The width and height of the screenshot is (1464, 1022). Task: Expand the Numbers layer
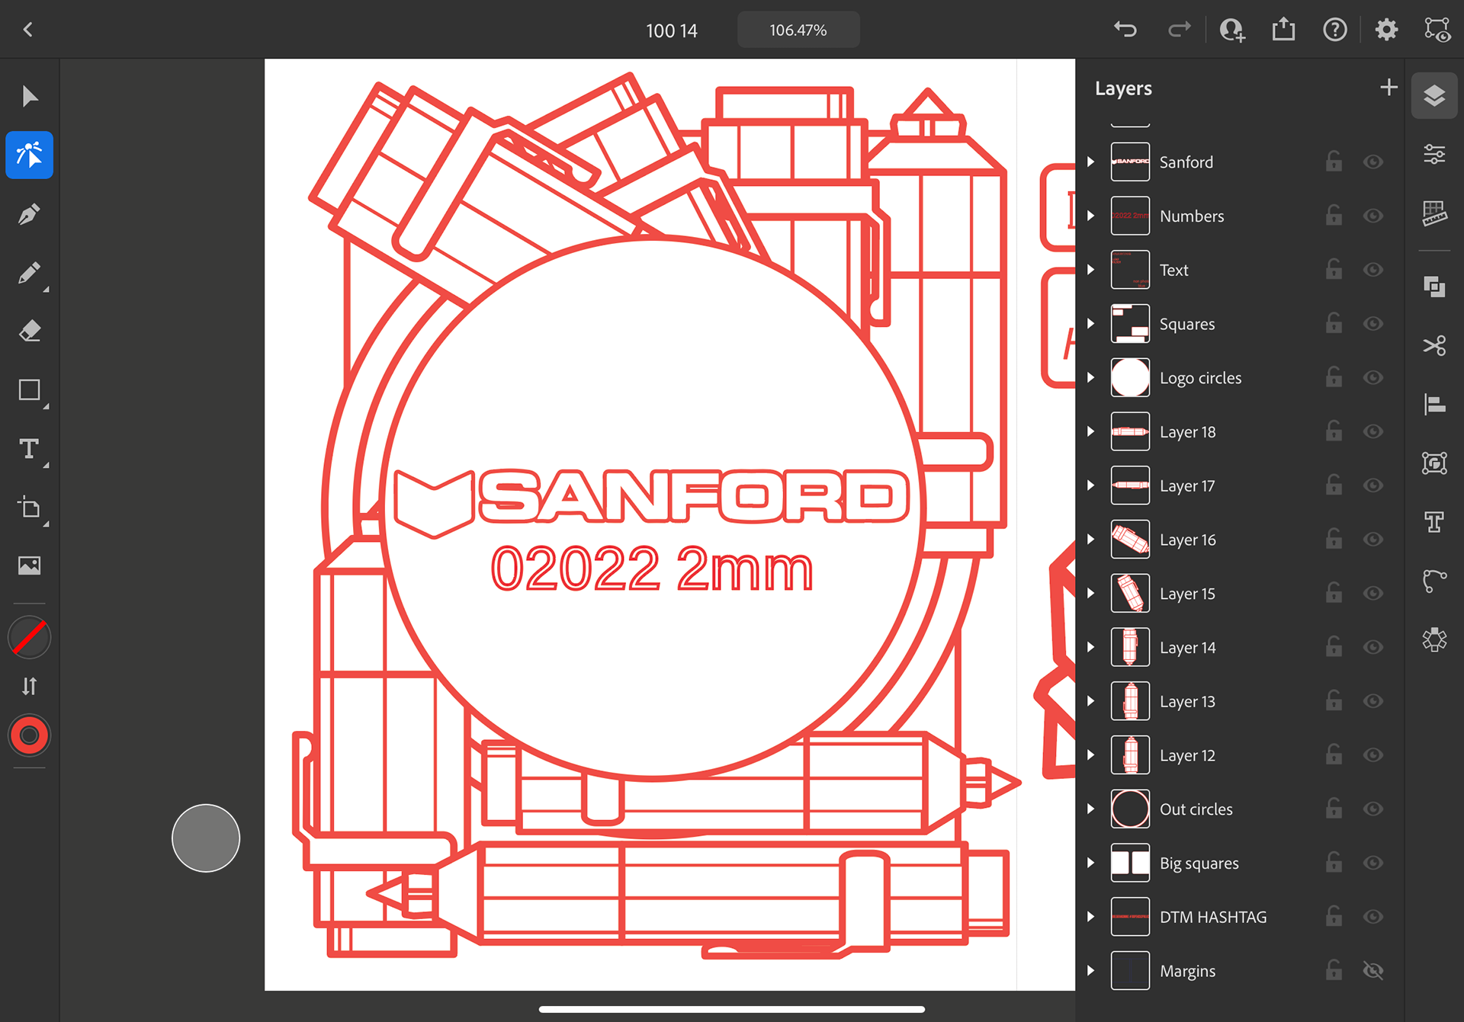coord(1091,216)
